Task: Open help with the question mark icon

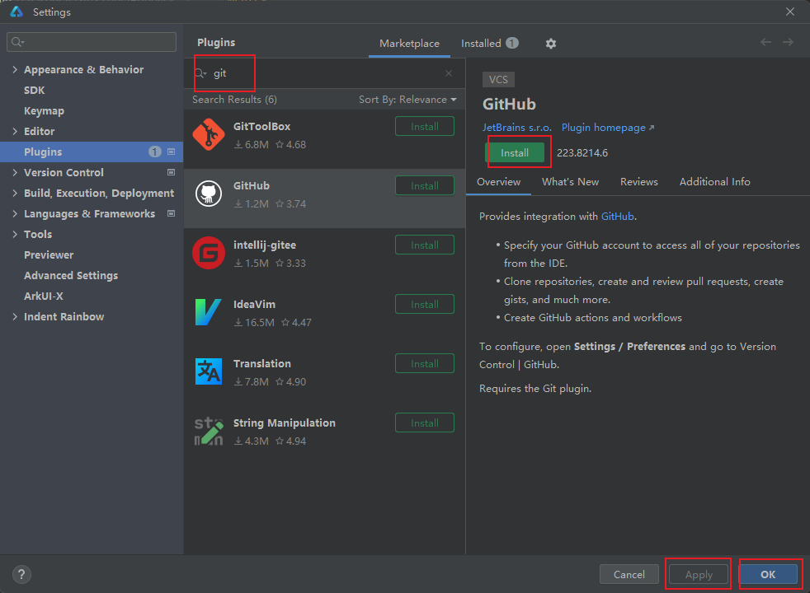Action: [21, 574]
